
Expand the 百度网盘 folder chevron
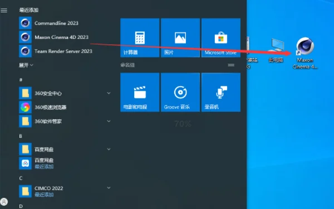tap(109, 150)
